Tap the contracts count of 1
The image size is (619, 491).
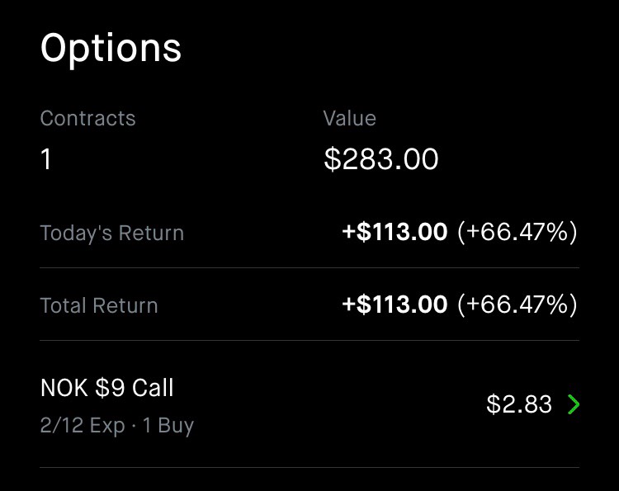point(45,159)
